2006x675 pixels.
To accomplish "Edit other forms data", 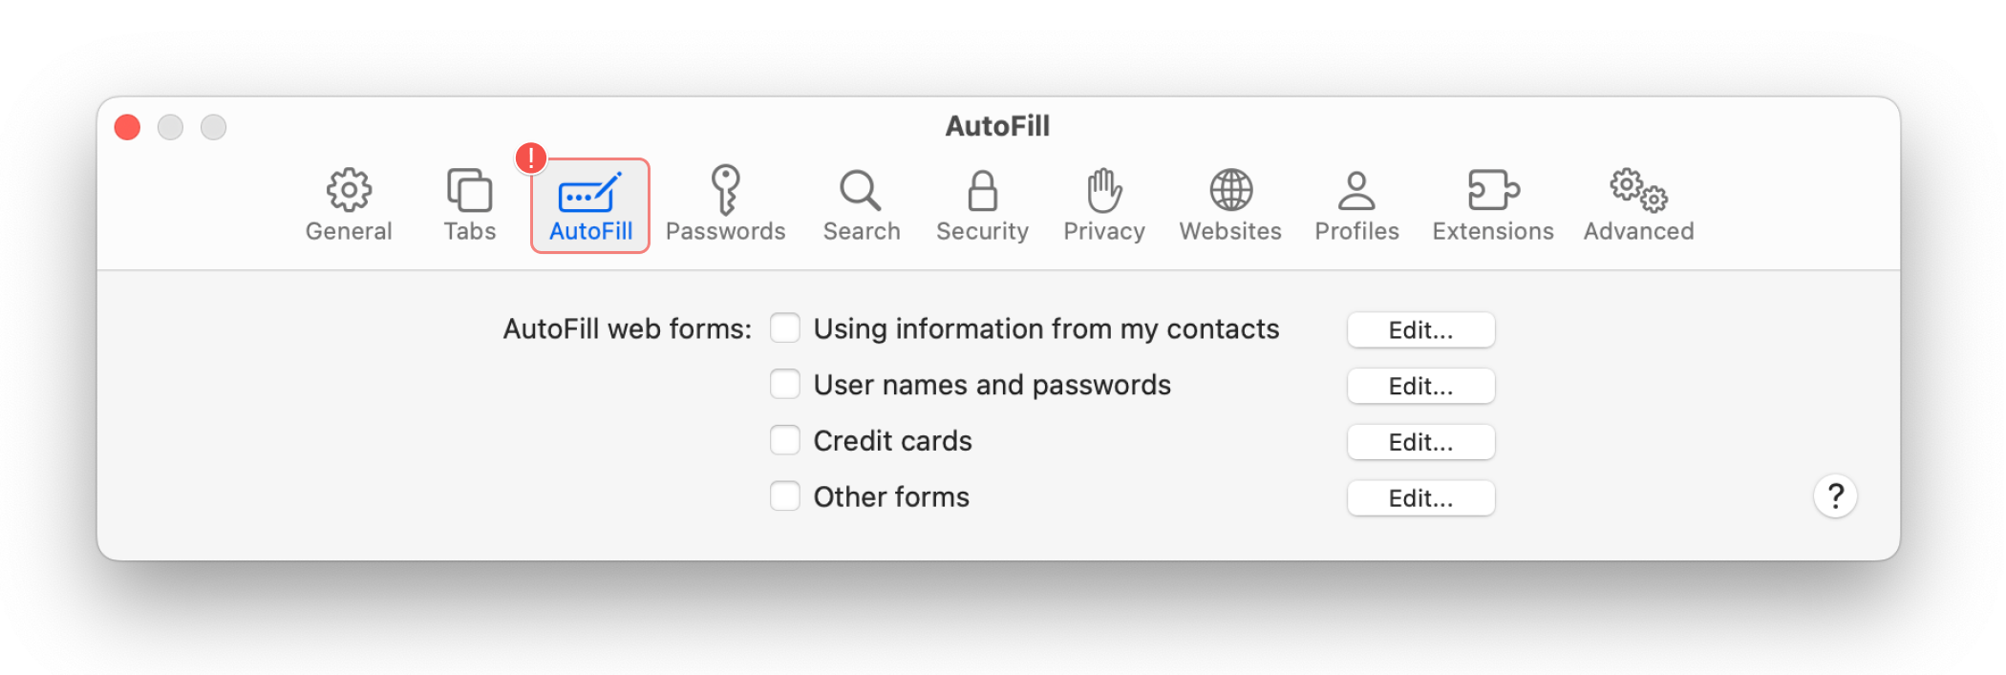I will click(x=1420, y=497).
